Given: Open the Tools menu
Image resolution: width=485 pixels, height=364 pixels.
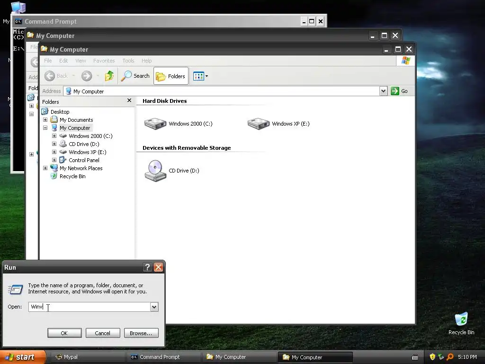Looking at the screenshot, I should [x=128, y=61].
